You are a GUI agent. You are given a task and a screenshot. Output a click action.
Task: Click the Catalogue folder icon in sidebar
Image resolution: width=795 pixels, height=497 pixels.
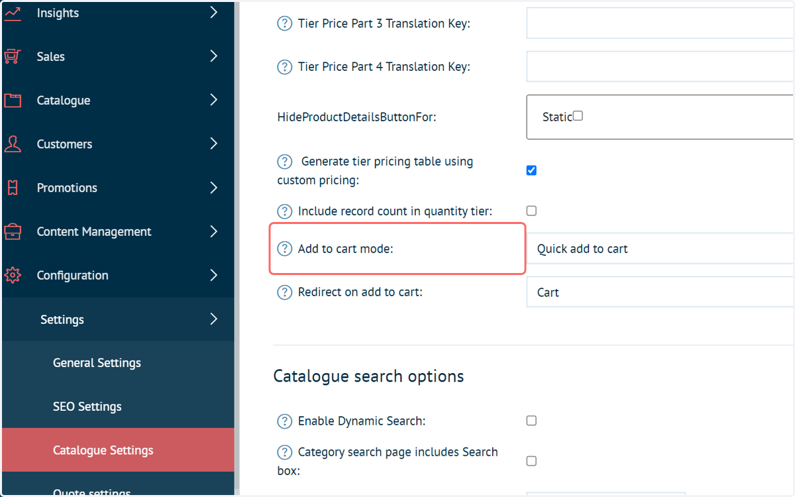[13, 101]
